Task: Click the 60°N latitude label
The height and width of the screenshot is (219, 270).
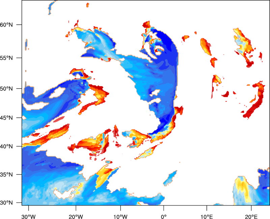Action: pyautogui.click(x=6, y=25)
